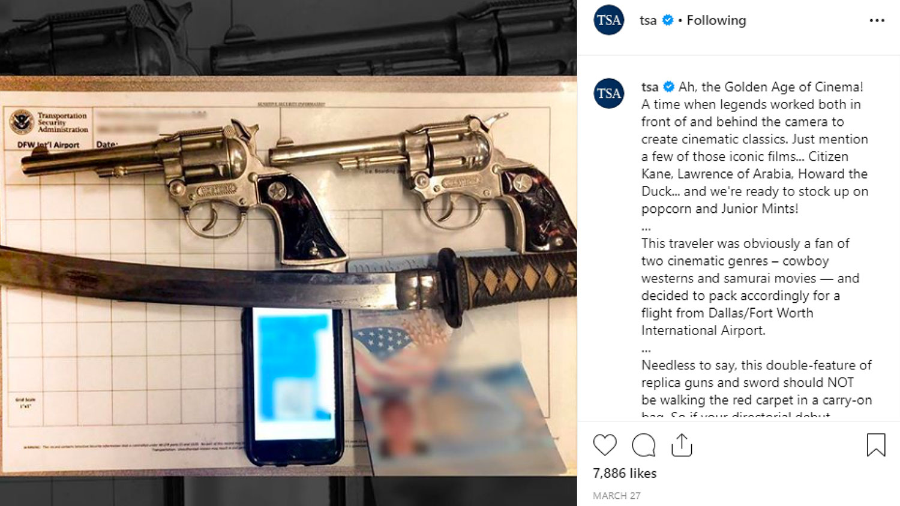The width and height of the screenshot is (900, 506).
Task: Save the post with the bookmark icon
Action: [x=876, y=445]
